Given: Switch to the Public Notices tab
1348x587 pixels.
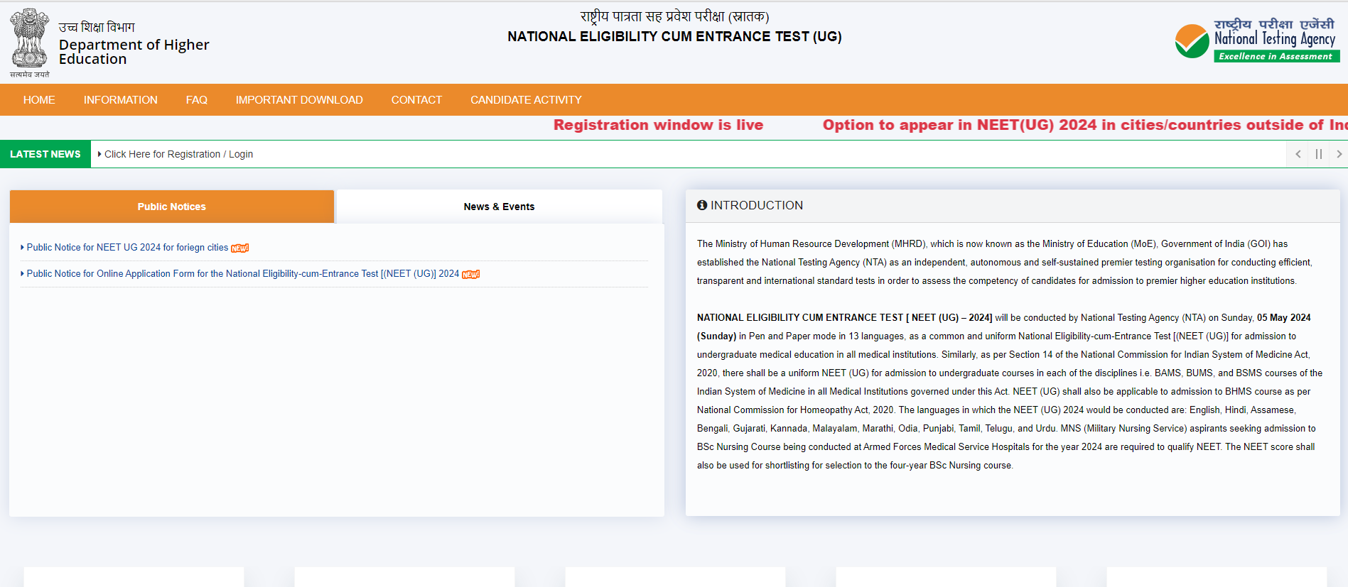Looking at the screenshot, I should [x=172, y=207].
